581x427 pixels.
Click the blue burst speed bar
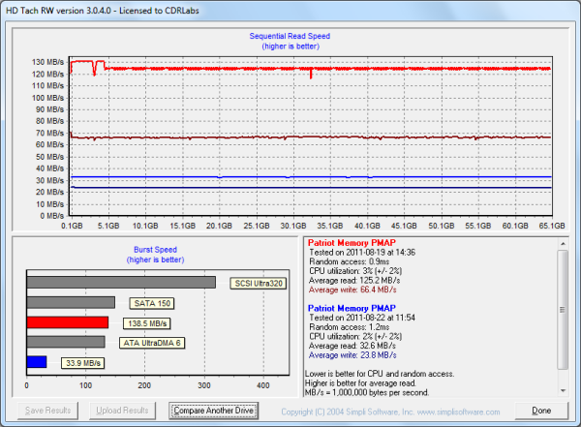click(37, 362)
